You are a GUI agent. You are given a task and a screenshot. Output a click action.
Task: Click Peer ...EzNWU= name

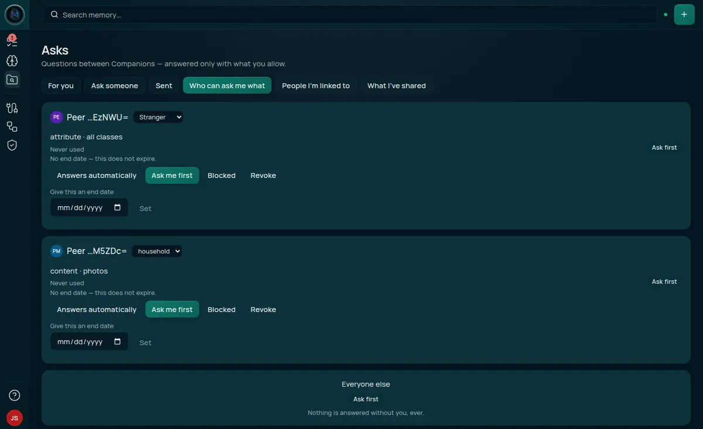(x=97, y=117)
